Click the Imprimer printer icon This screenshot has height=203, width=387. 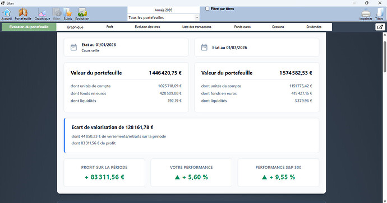click(x=366, y=15)
